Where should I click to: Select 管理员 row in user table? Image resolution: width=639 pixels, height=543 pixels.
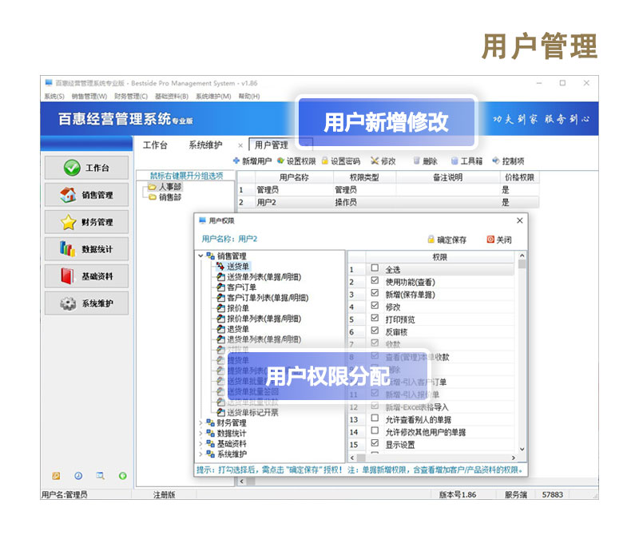[x=388, y=190]
